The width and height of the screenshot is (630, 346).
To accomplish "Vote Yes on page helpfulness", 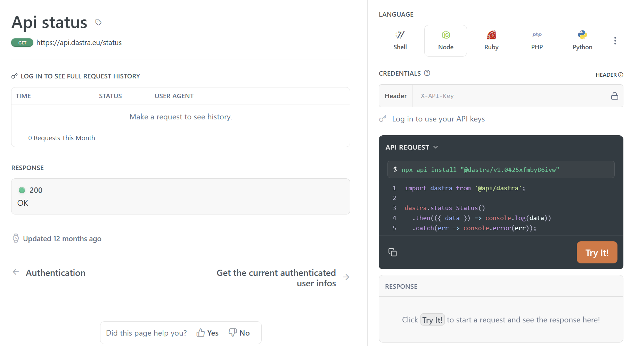I will coord(207,333).
